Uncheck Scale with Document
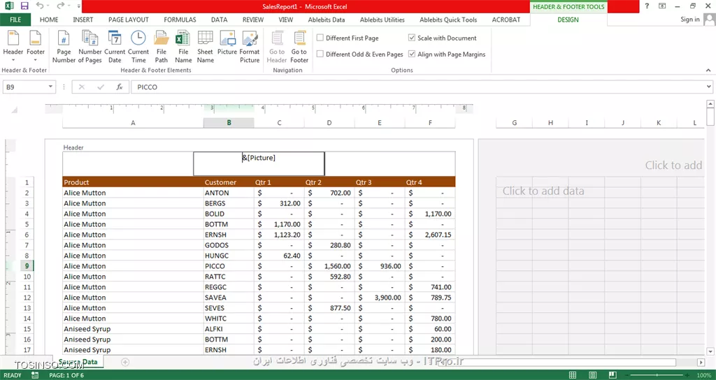Image resolution: width=716 pixels, height=380 pixels. point(442,38)
